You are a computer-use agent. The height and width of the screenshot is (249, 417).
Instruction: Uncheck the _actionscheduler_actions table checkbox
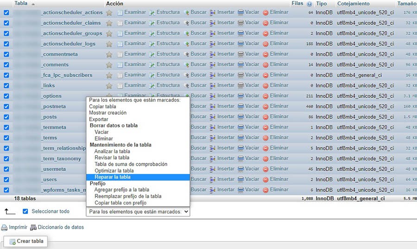[x=6, y=12]
